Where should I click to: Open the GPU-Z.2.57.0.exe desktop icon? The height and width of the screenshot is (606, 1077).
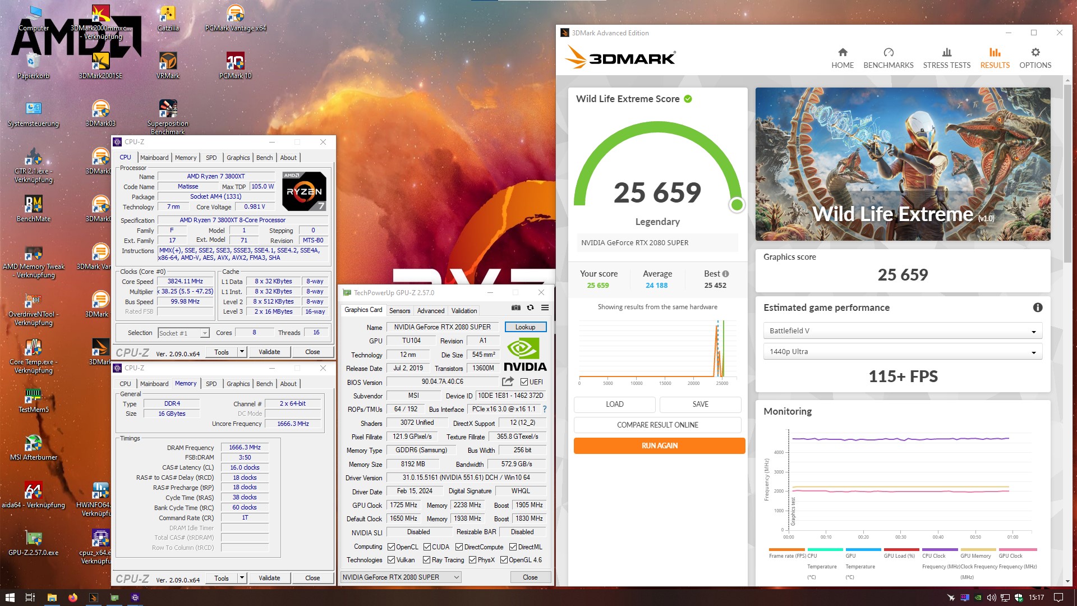[x=33, y=543]
